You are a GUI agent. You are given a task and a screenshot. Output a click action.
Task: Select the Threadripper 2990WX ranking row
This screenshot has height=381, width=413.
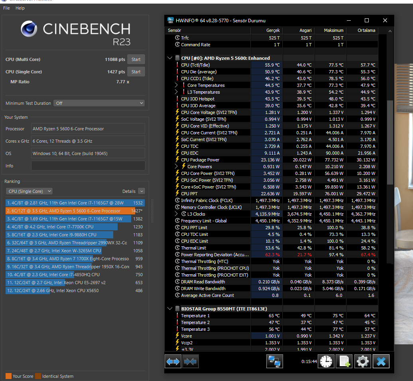tap(75, 242)
